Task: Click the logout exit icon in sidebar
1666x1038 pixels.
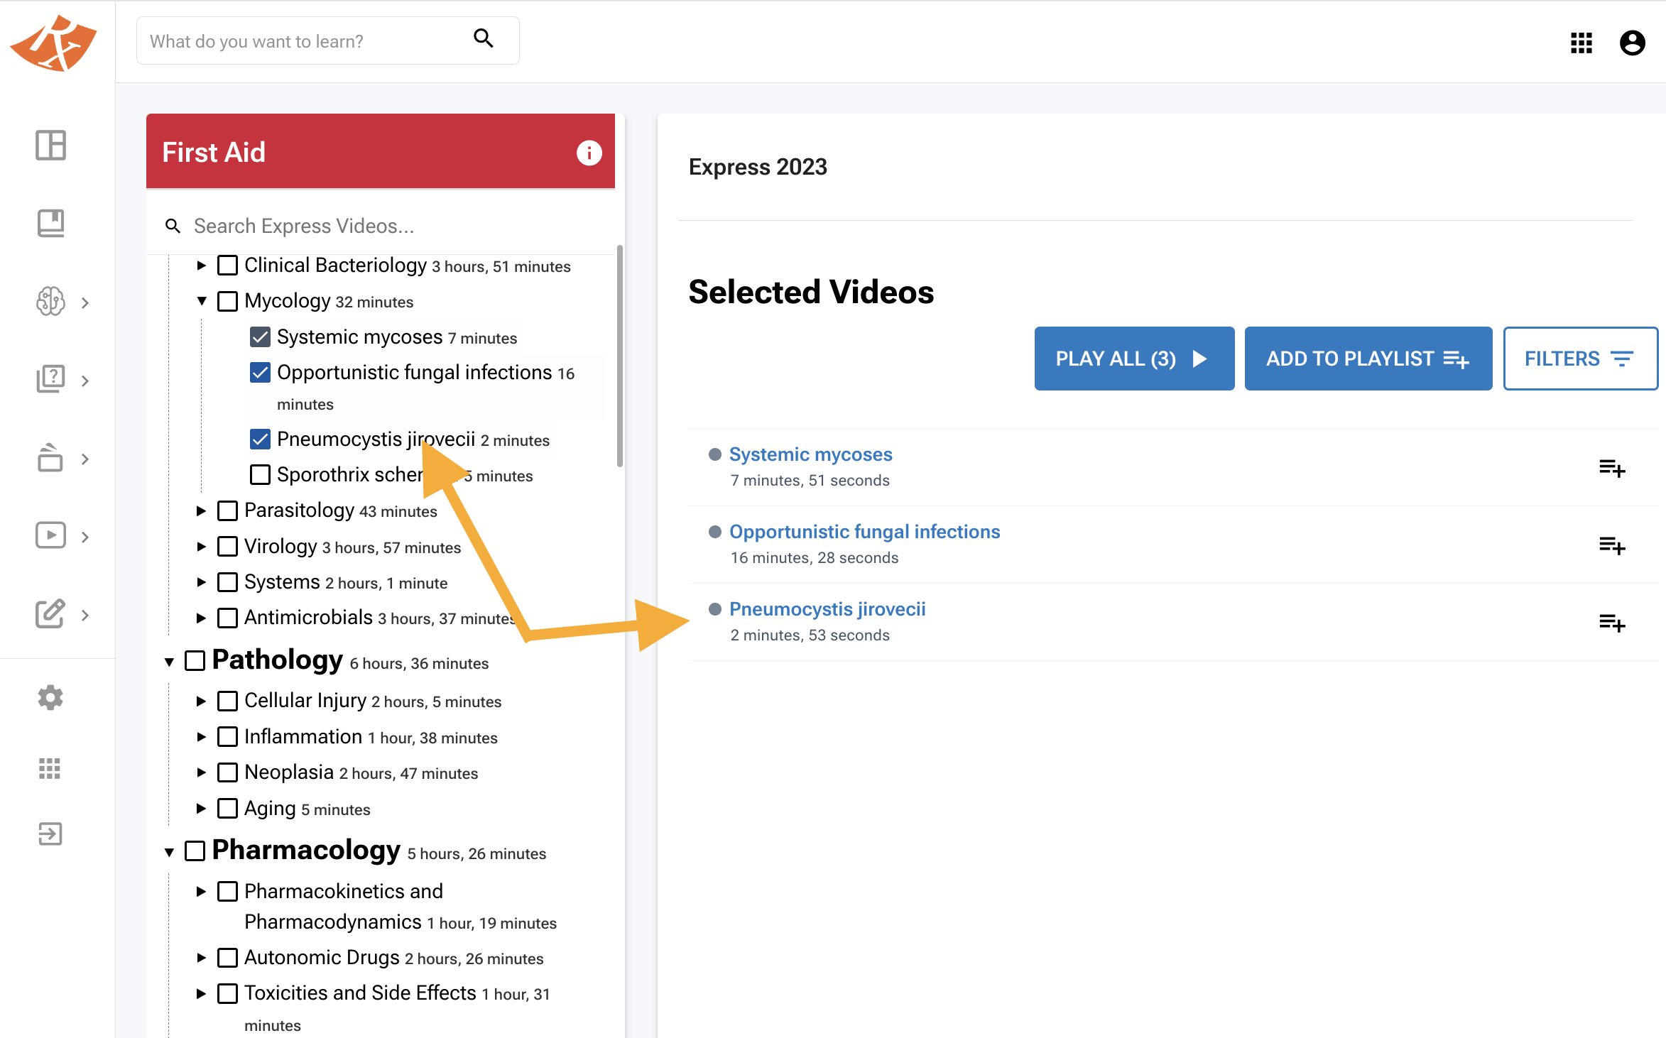Action: pos(50,834)
